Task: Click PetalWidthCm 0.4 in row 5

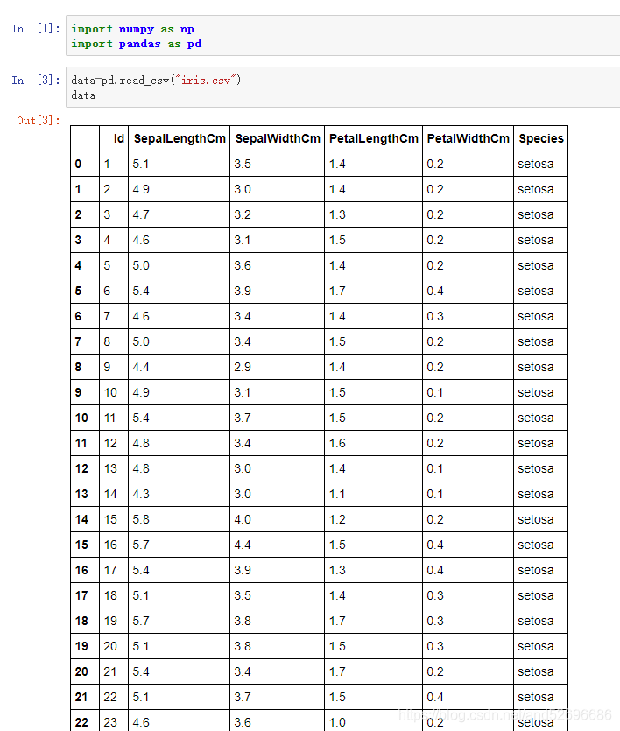Action: [x=435, y=291]
